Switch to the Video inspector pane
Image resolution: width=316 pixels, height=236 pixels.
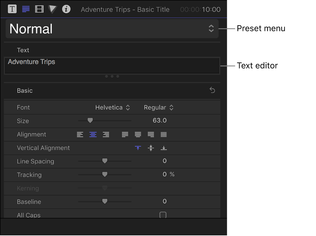click(39, 9)
